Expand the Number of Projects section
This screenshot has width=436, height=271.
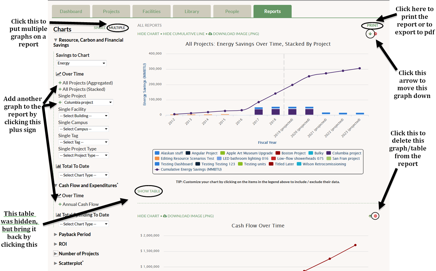tap(56, 253)
